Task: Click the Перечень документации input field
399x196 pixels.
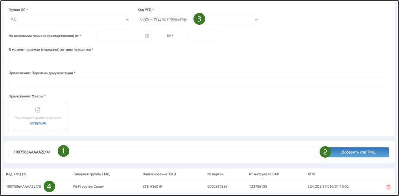Action: [199, 82]
